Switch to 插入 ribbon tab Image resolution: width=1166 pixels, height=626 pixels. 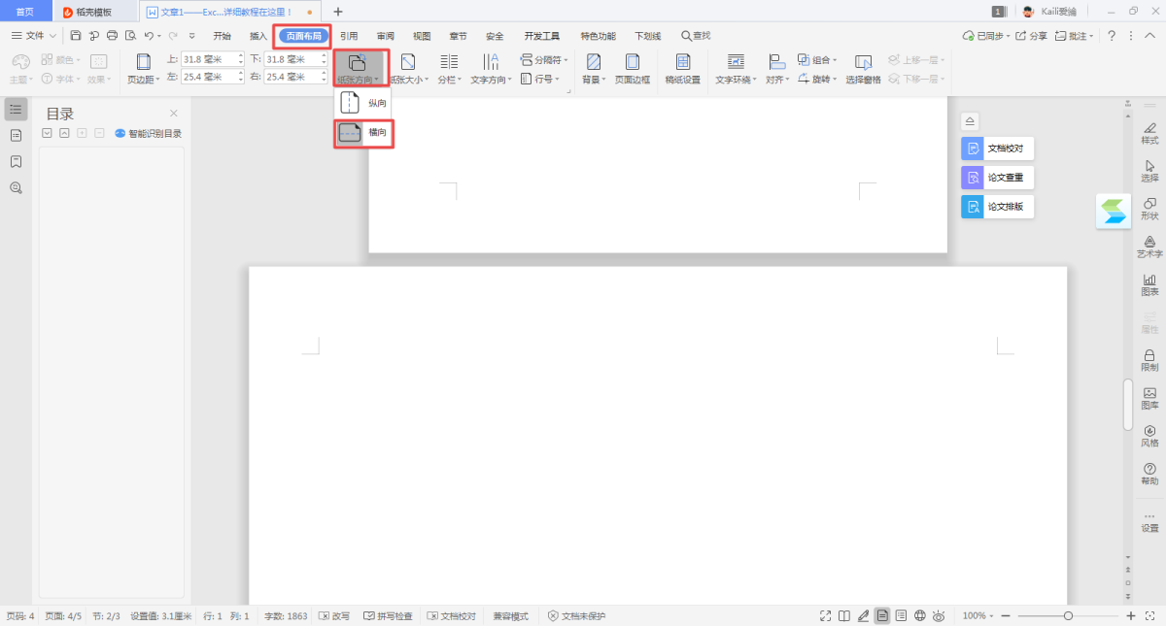(258, 36)
